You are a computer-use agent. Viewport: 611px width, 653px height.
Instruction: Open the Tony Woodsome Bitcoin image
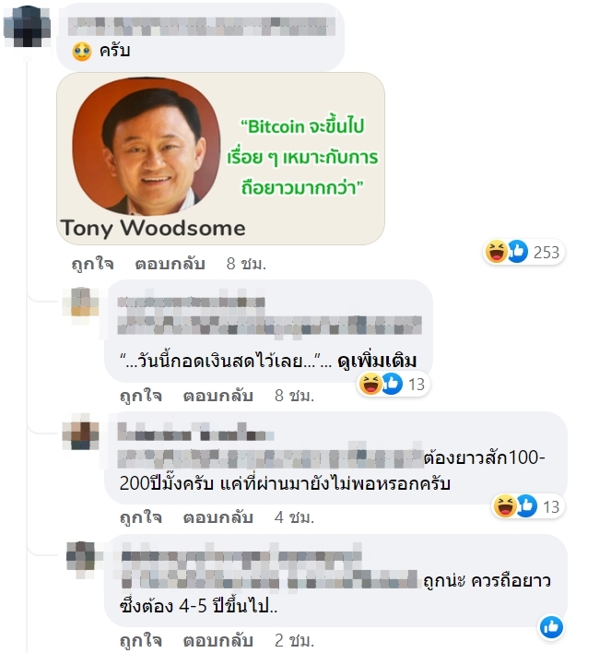(220, 159)
